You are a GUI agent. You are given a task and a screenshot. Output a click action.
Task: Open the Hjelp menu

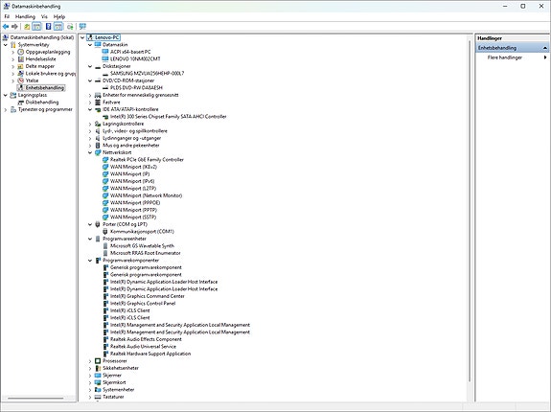tap(59, 16)
